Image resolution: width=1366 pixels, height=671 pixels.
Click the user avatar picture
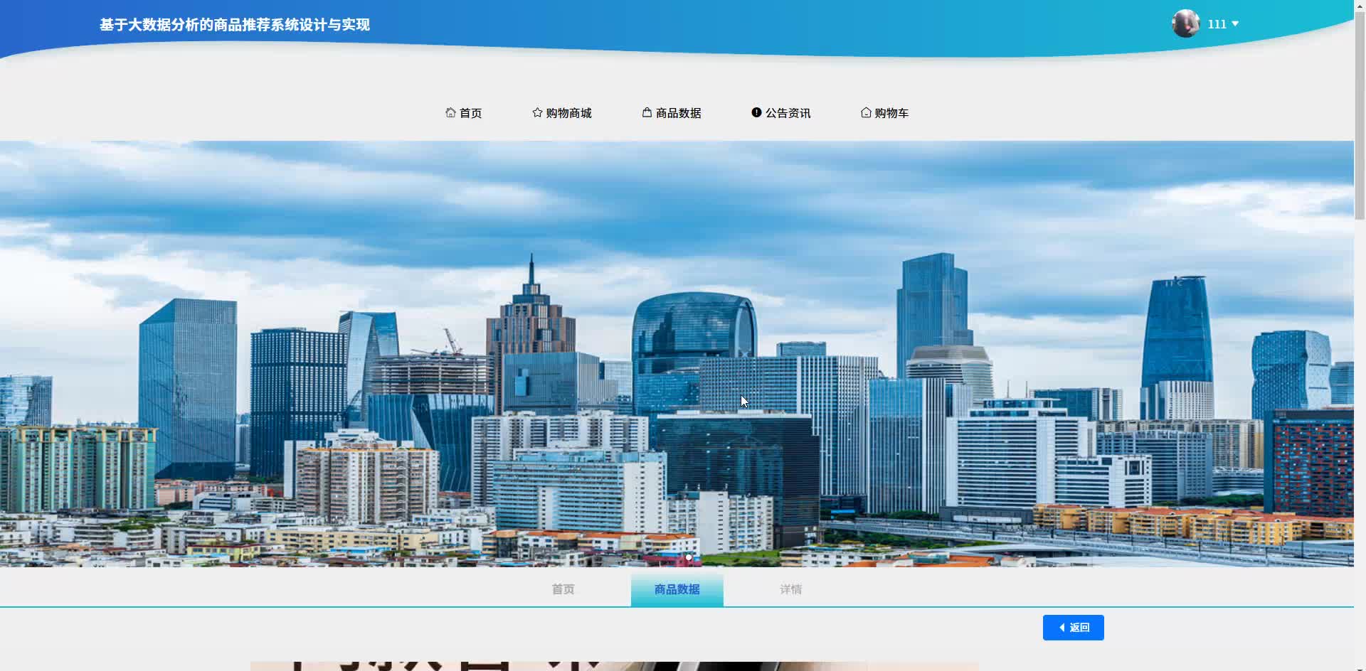1186,23
